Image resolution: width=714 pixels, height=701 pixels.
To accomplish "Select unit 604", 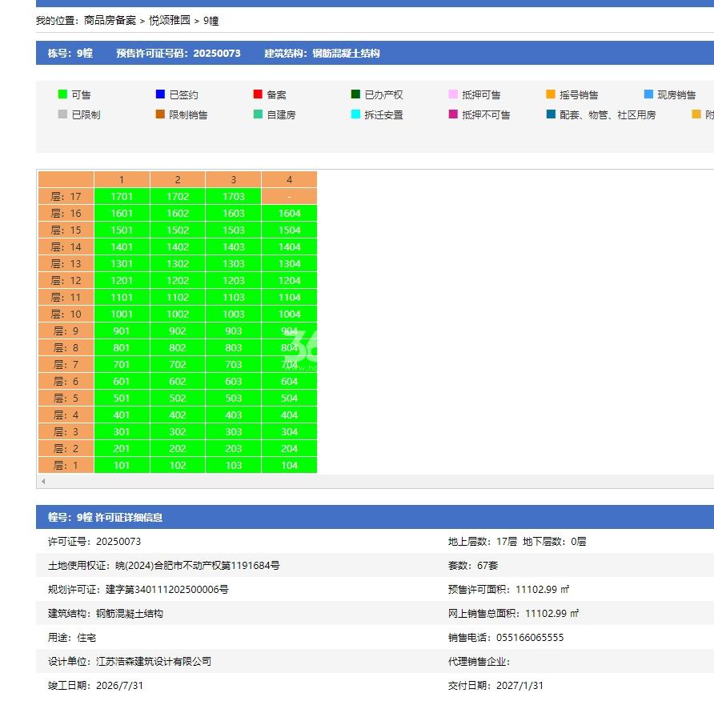I will click(289, 382).
